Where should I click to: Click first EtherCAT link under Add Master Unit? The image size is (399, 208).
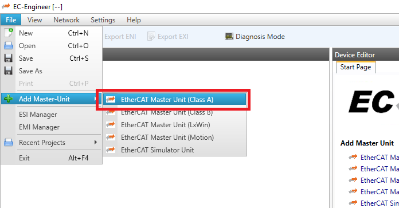point(380,158)
